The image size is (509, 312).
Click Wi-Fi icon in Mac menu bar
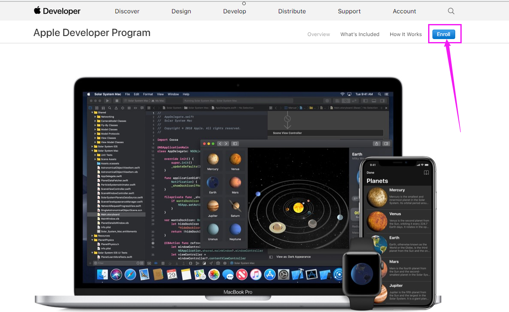click(342, 94)
